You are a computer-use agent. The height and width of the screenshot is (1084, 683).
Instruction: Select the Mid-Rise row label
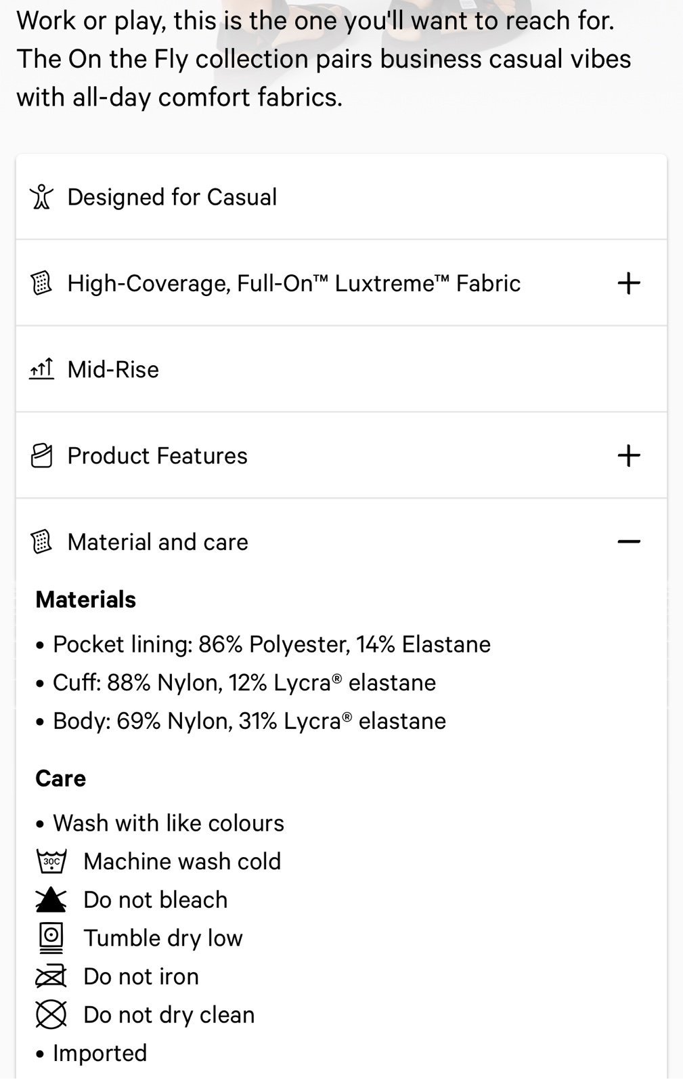[113, 369]
